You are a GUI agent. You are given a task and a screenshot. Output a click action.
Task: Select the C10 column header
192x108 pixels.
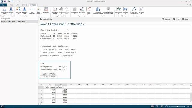[127, 85]
